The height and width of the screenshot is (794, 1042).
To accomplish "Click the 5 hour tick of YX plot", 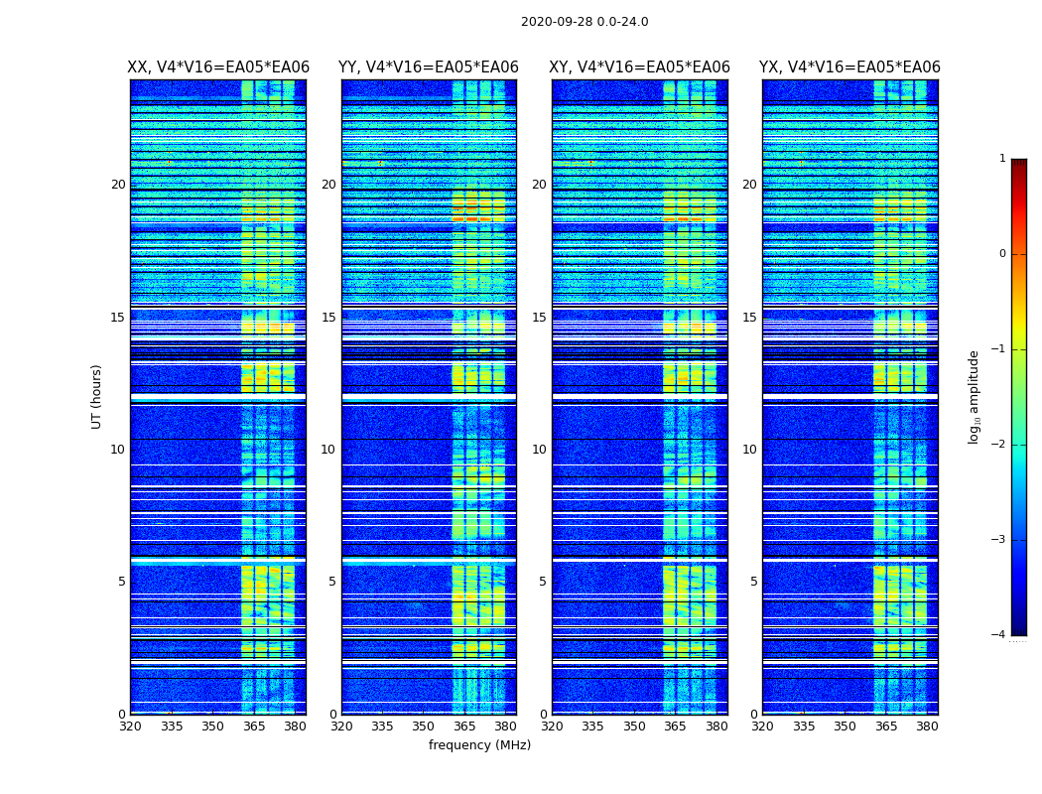I will coord(753,582).
